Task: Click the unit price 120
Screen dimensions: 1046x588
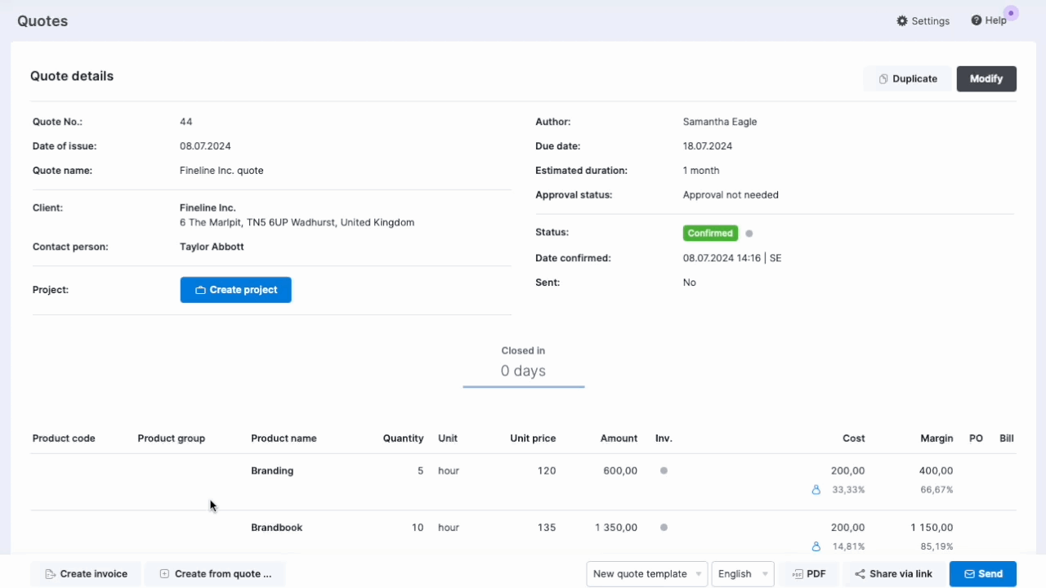Action: pyautogui.click(x=547, y=471)
